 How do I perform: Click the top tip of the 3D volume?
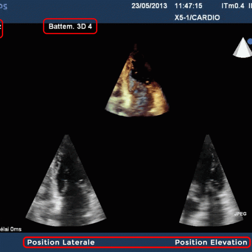(135, 45)
